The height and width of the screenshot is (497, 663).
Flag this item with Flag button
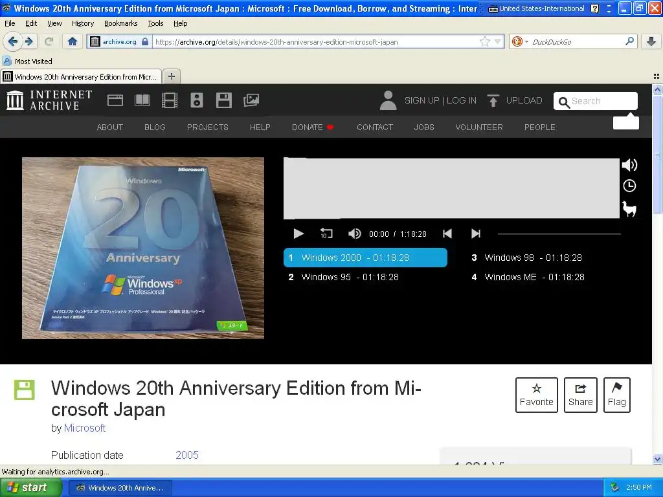click(x=617, y=395)
